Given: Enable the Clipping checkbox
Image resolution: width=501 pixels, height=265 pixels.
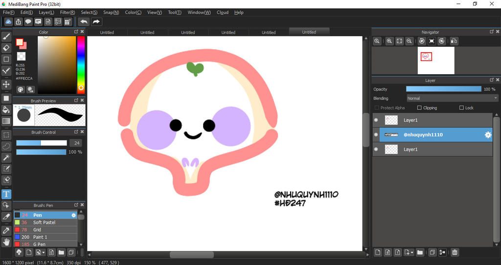Looking at the screenshot, I should tap(419, 108).
